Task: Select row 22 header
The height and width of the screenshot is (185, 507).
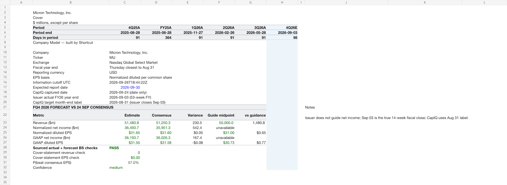Action: tap(5, 115)
